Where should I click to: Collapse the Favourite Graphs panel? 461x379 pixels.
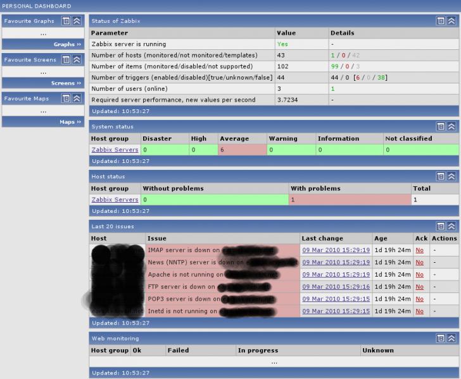click(x=77, y=21)
